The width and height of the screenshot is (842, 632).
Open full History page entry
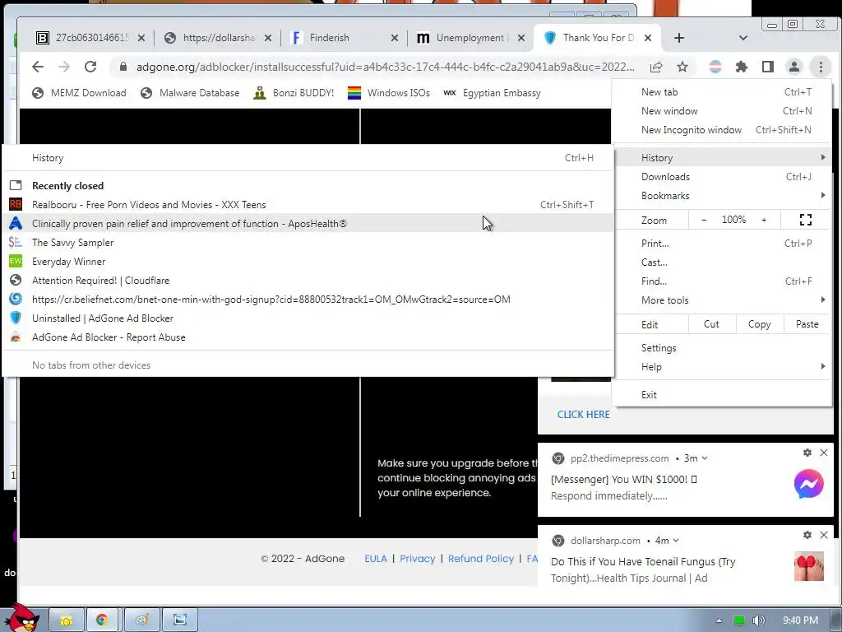click(308, 158)
